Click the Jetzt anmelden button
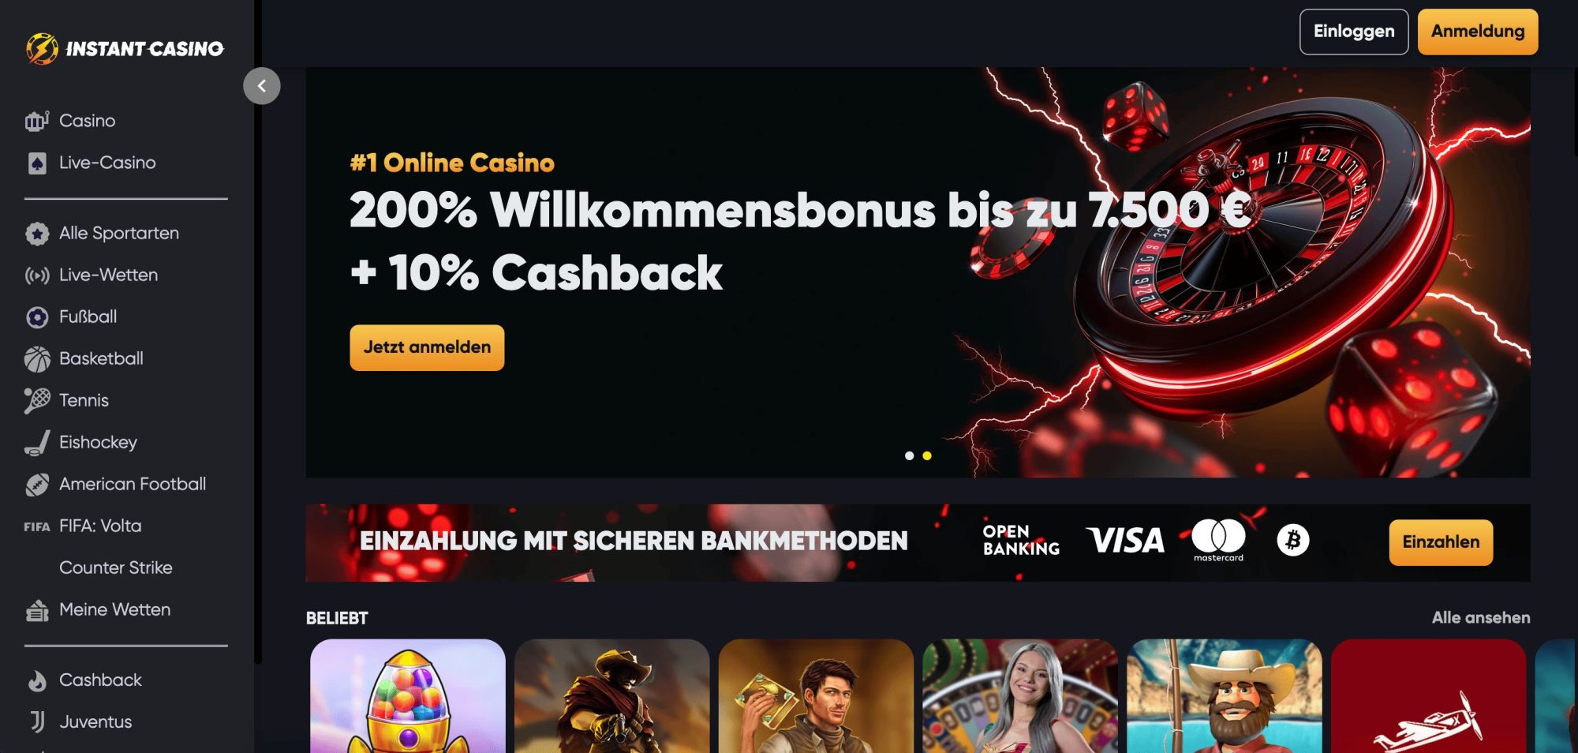The width and height of the screenshot is (1578, 753). coord(427,348)
